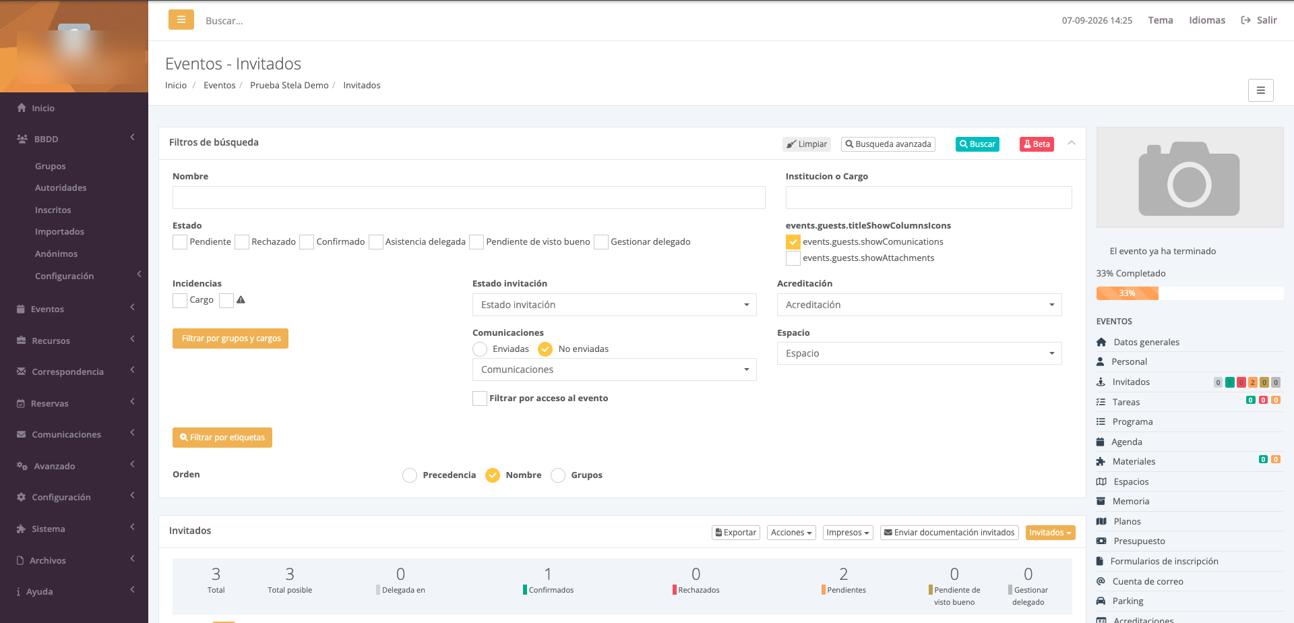Expand the Eventos sidebar menu
Viewport: 1294px width, 623px height.
tap(74, 309)
